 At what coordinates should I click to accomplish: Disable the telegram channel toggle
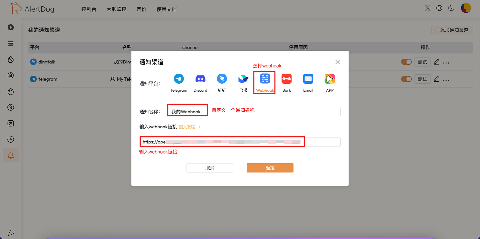coord(406,79)
